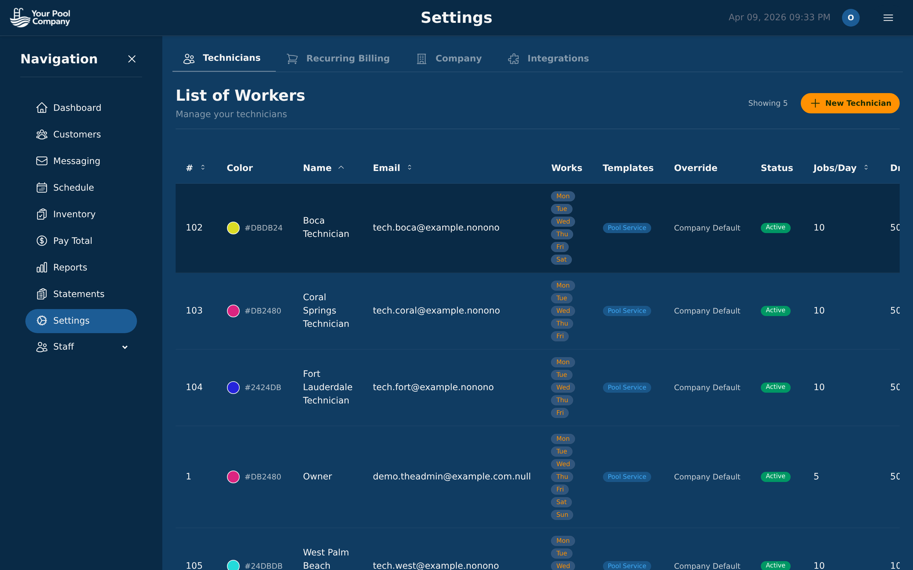Click the Statements document icon
This screenshot has height=570, width=913.
tap(42, 294)
